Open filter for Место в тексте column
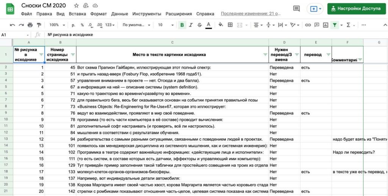 [265, 54]
